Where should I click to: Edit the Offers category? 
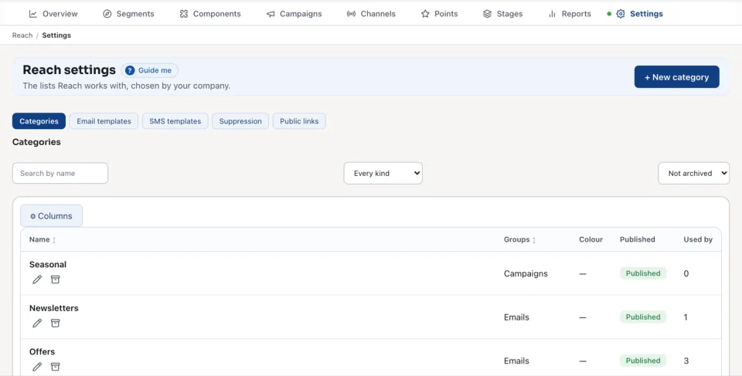click(x=37, y=367)
